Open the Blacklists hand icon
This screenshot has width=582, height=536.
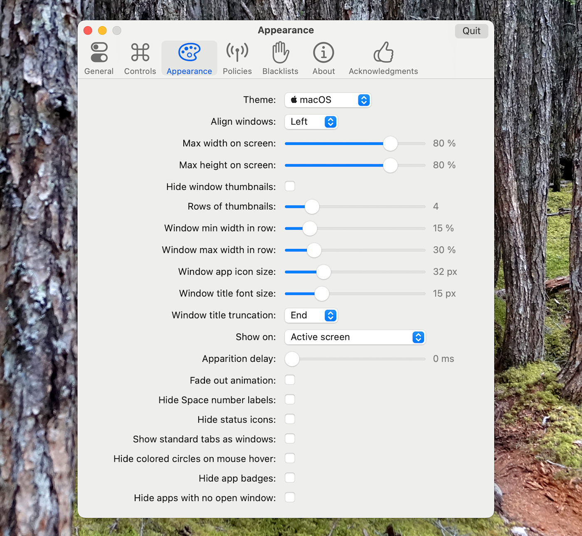tap(281, 52)
